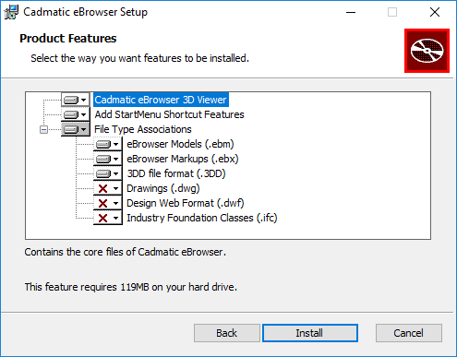This screenshot has width=457, height=357.
Task: Open feature state dropdown for eBrowser Markups (.ebx)
Action: click(x=108, y=159)
